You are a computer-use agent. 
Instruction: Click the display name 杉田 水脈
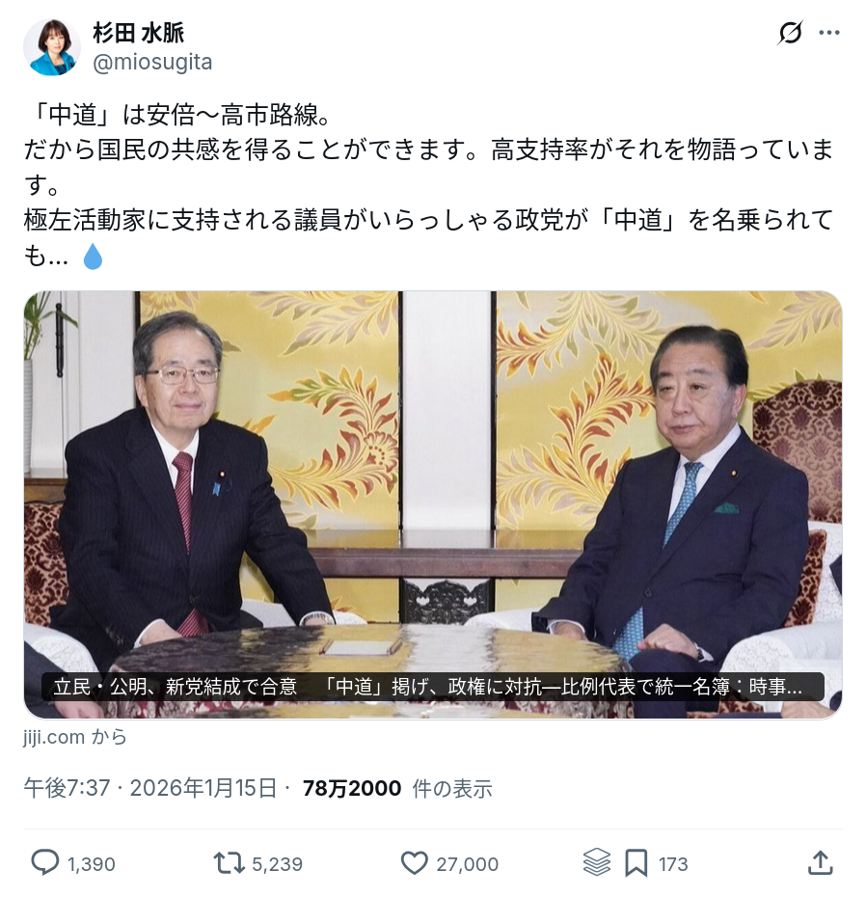pyautogui.click(x=139, y=33)
